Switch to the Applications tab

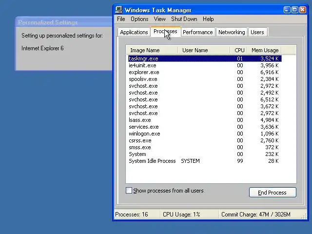click(134, 32)
